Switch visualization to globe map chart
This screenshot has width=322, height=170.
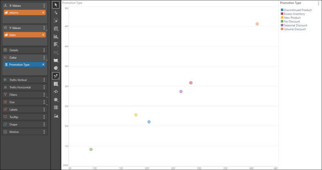pos(56,100)
